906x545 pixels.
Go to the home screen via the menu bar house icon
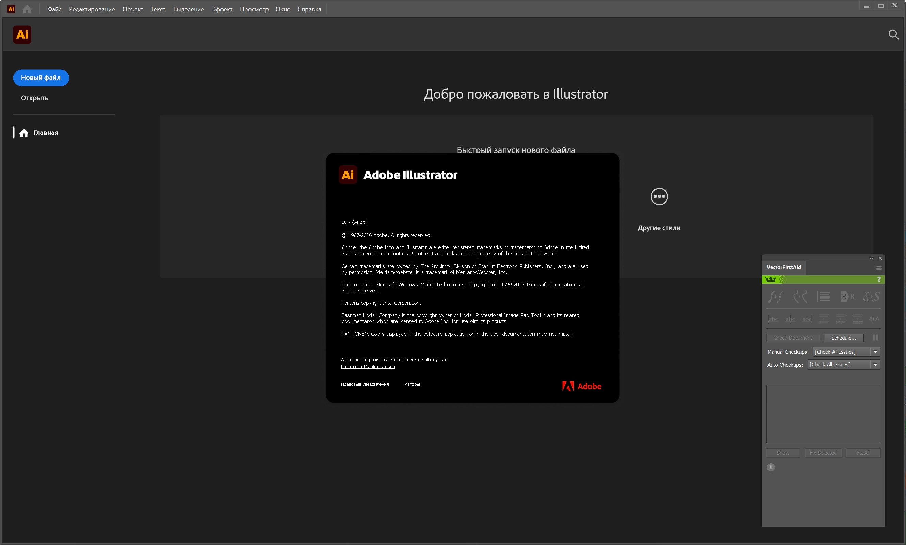point(27,9)
